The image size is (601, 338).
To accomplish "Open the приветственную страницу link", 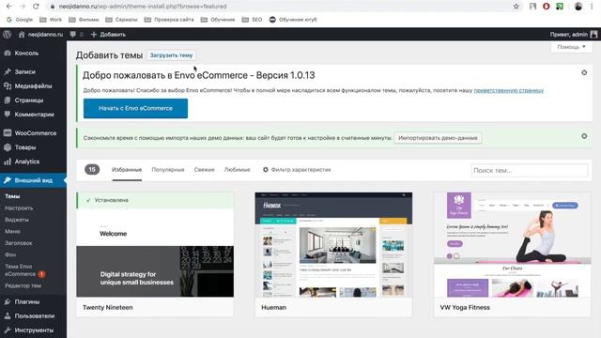I will tap(509, 90).
